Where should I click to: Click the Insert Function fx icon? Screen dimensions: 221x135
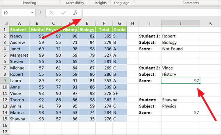(76, 13)
